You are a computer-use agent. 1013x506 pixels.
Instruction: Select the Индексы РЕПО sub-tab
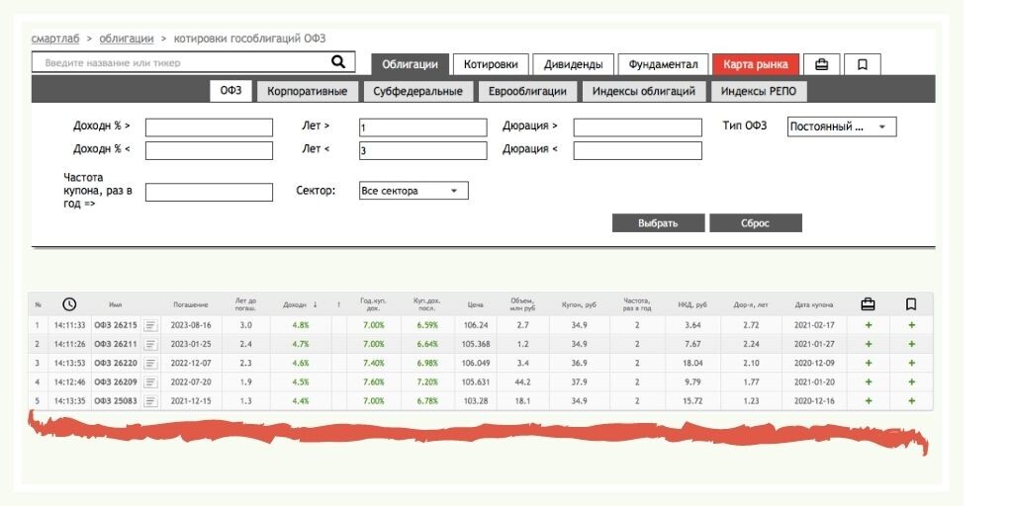(759, 92)
